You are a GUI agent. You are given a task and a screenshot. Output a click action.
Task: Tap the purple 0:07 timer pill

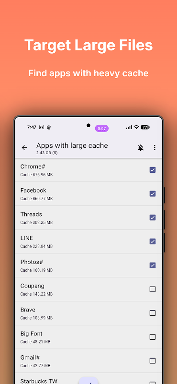tap(102, 128)
